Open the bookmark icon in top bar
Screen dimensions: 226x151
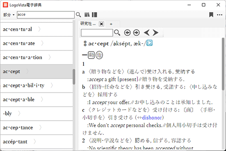coord(211,15)
